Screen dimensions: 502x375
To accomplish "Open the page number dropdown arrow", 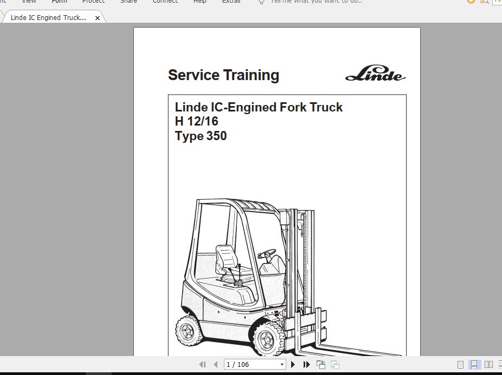I will tap(282, 365).
